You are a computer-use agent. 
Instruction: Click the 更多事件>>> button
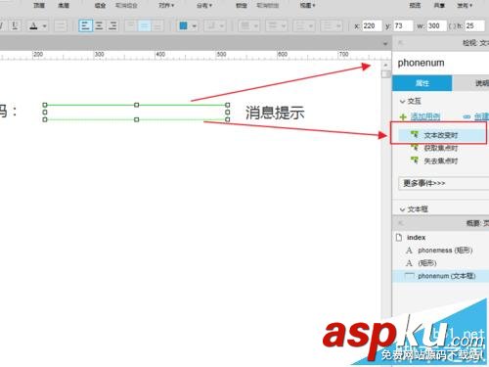(444, 183)
